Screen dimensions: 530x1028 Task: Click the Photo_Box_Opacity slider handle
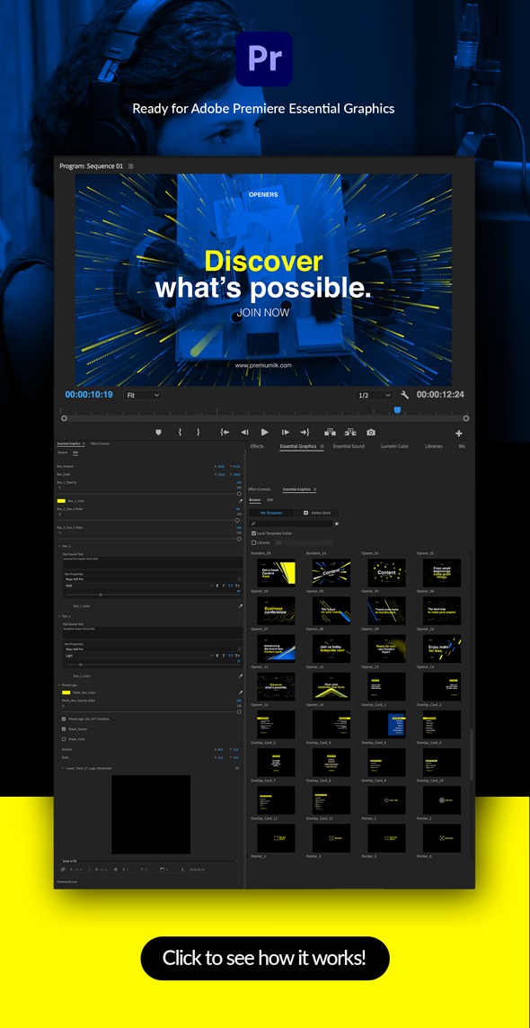[x=238, y=712]
